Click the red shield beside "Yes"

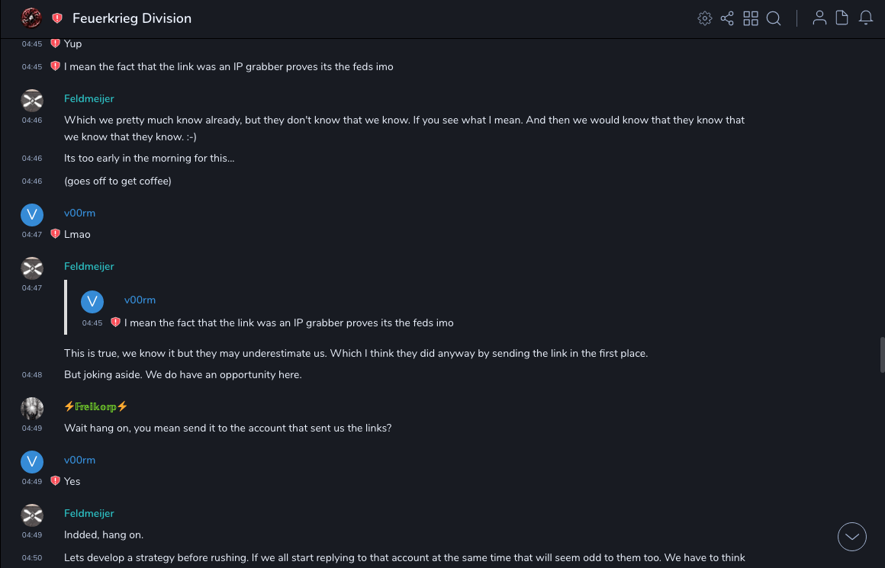tap(55, 481)
